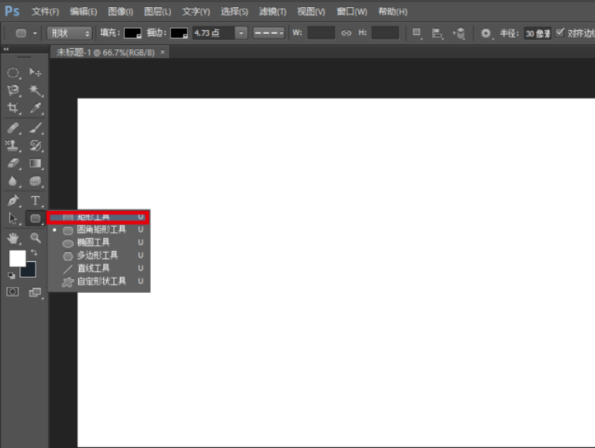Select the Healing Brush tool
This screenshot has width=595, height=448.
pos(12,128)
